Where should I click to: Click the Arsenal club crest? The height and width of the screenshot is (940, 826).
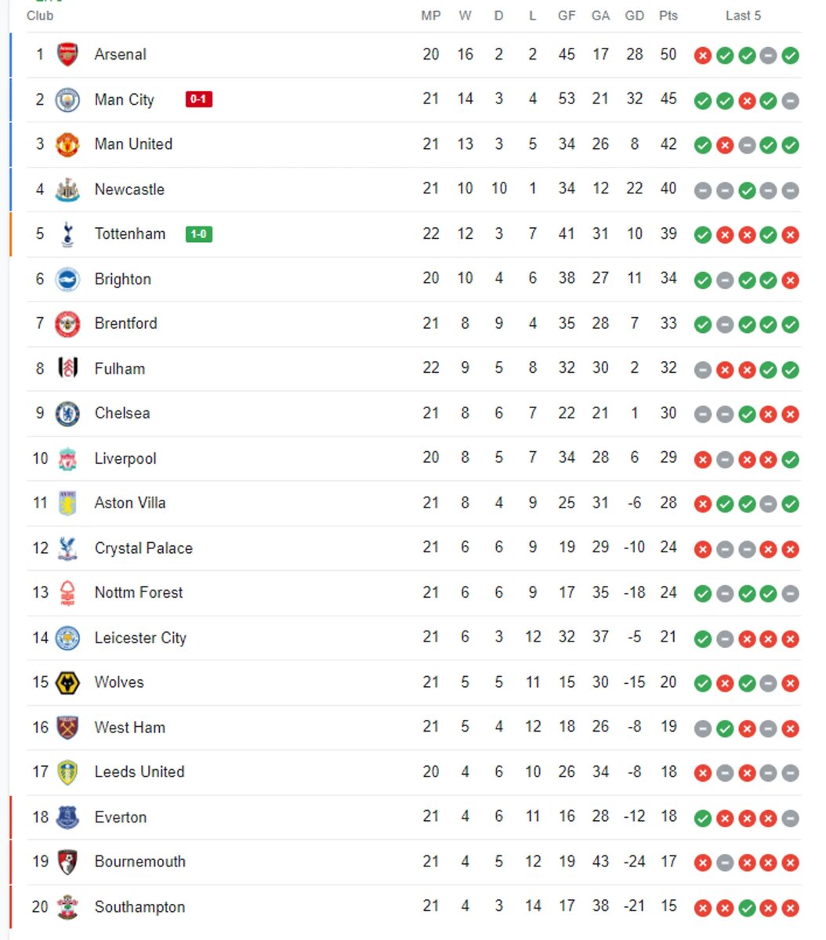point(67,55)
